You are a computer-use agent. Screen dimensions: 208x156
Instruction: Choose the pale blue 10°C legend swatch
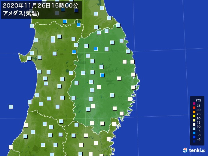194,129
